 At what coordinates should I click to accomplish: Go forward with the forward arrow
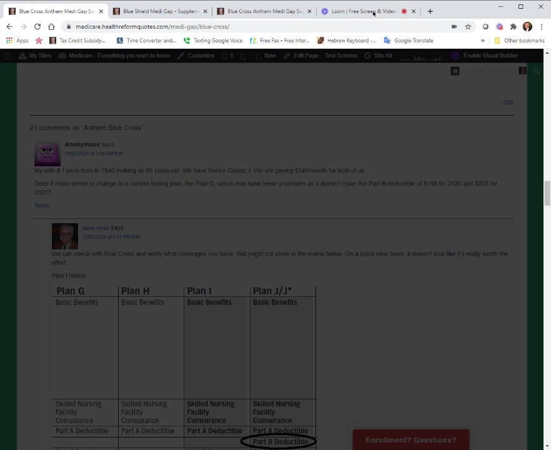point(24,27)
